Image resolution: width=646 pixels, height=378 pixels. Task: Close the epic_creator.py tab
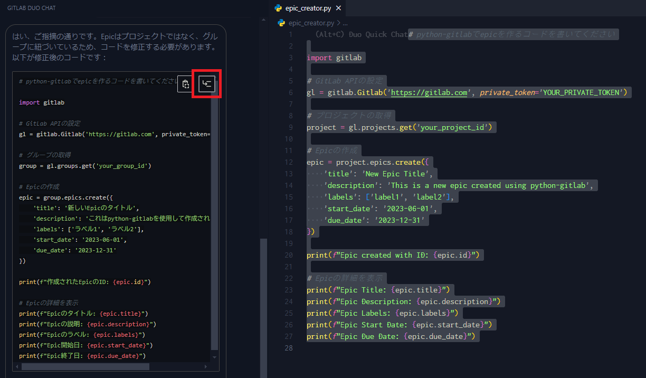coord(338,8)
